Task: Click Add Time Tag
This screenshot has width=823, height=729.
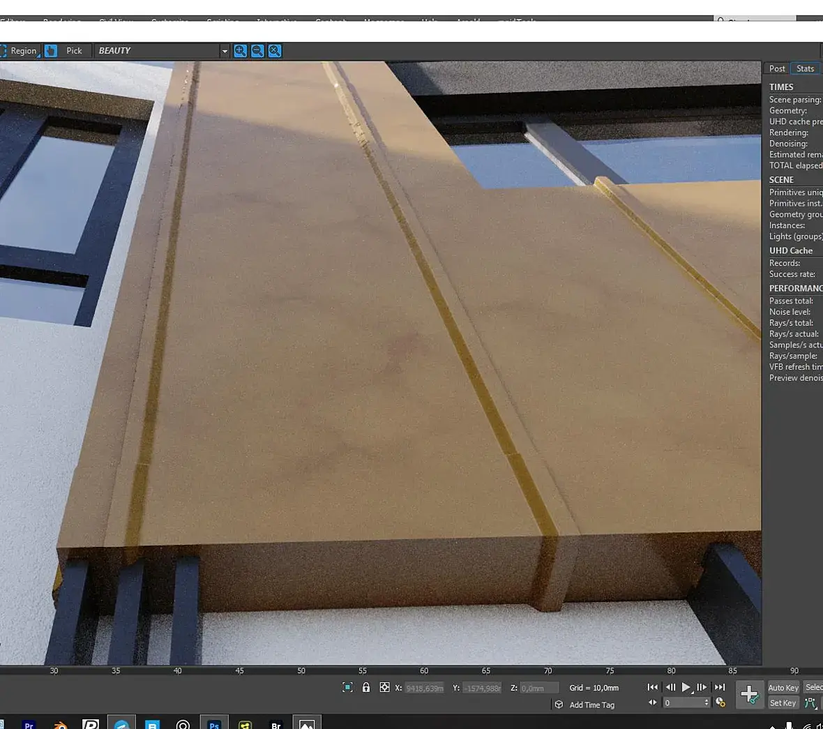Action: [592, 705]
